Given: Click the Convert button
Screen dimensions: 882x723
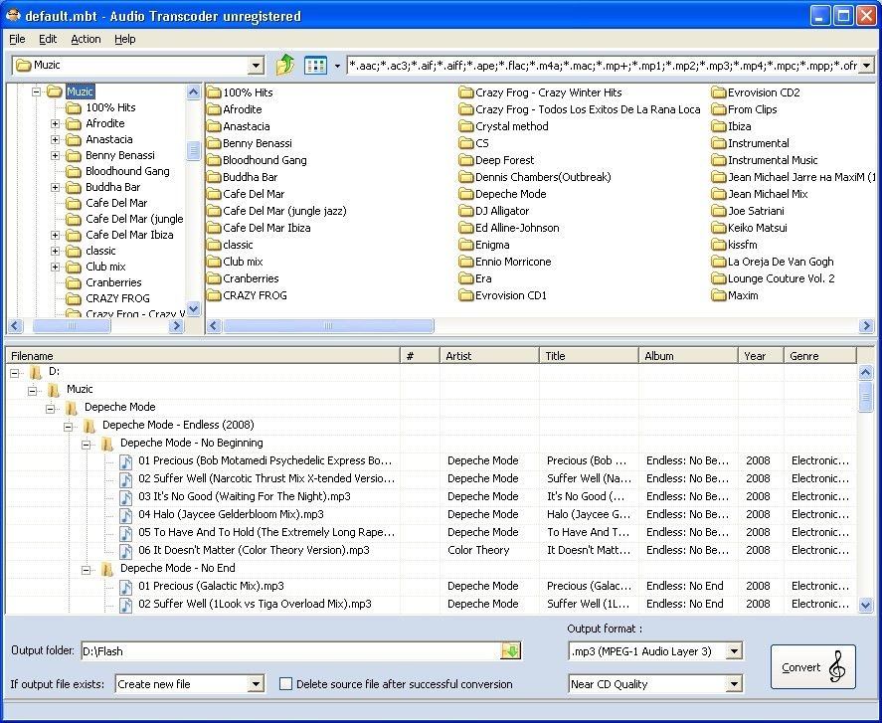Looking at the screenshot, I should pos(812,666).
